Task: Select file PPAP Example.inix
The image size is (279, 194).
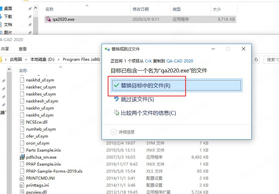Action: tap(43, 164)
